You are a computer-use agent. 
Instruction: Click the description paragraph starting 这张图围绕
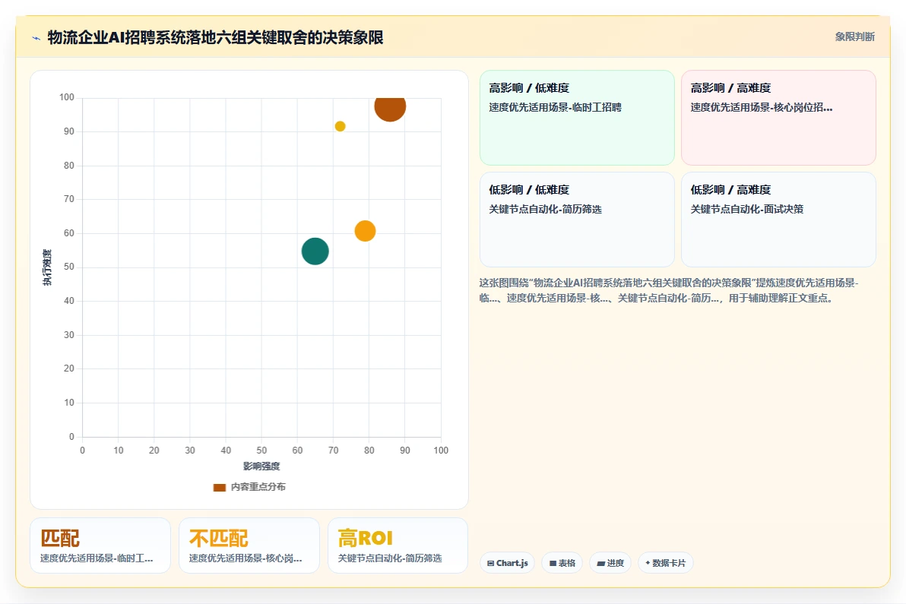pyautogui.click(x=669, y=290)
